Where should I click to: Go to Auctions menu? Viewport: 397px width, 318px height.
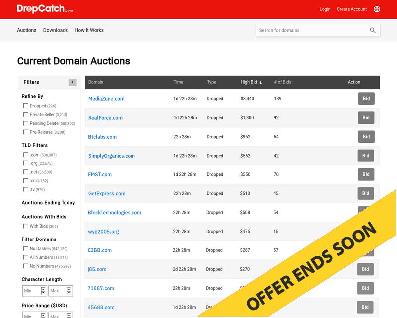click(x=27, y=30)
